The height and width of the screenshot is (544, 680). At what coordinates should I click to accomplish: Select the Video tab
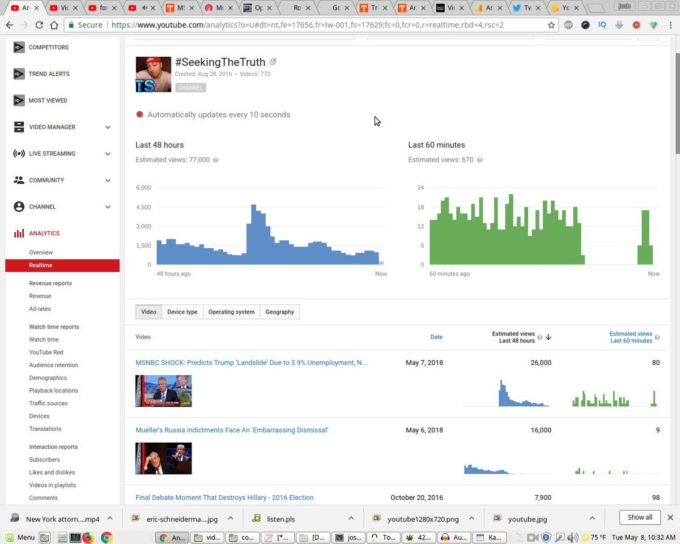(148, 312)
